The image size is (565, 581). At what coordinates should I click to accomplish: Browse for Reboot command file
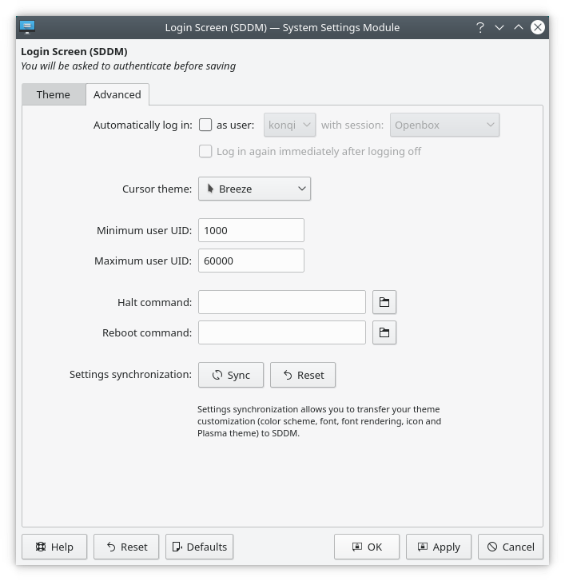click(384, 332)
